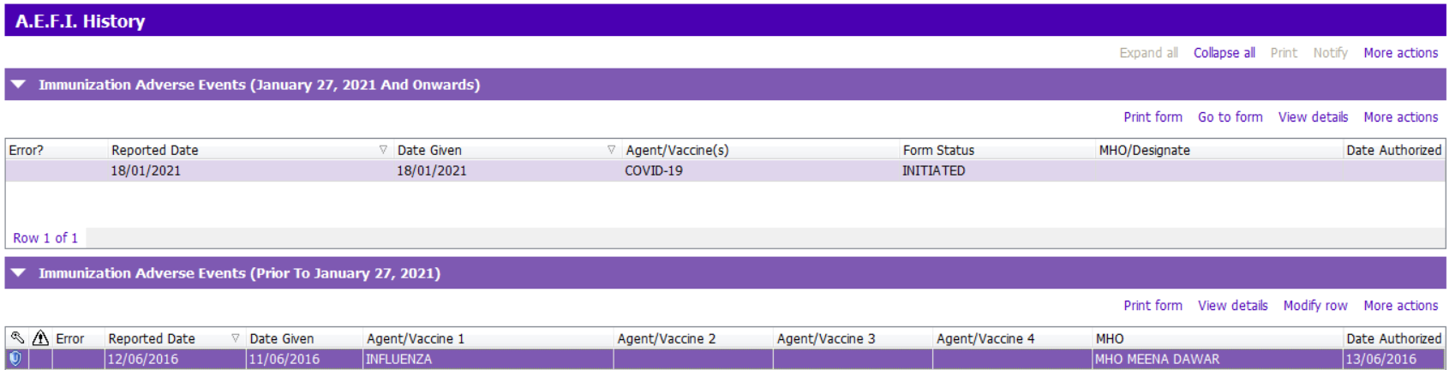1449x370 pixels.
Task: Open View details for the prior events section
Action: (1232, 306)
